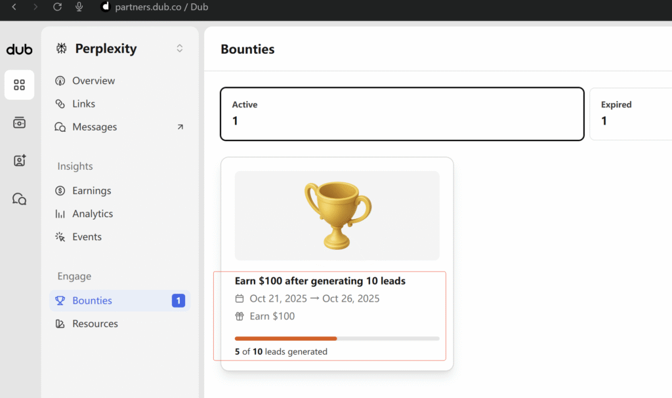Image resolution: width=672 pixels, height=398 pixels.
Task: Open Overview in the sidebar
Action: 93,81
